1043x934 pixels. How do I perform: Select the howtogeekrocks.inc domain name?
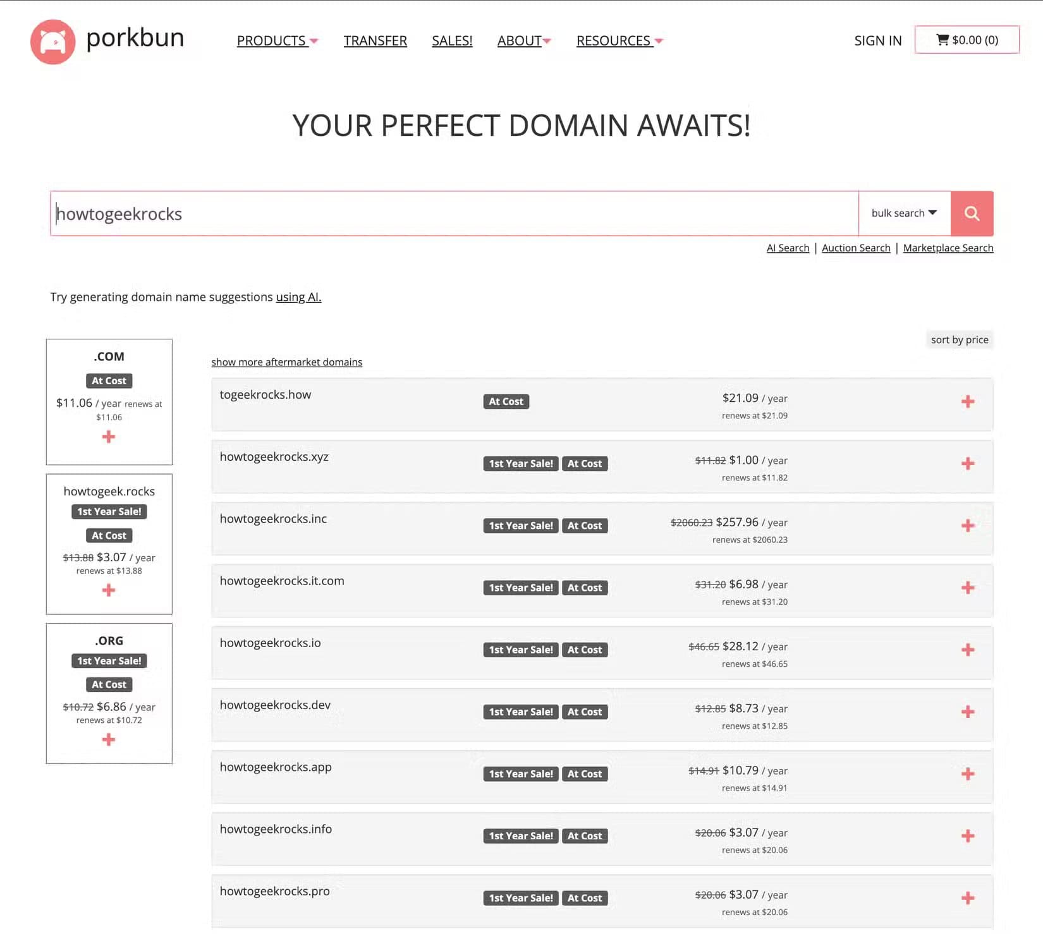point(273,519)
